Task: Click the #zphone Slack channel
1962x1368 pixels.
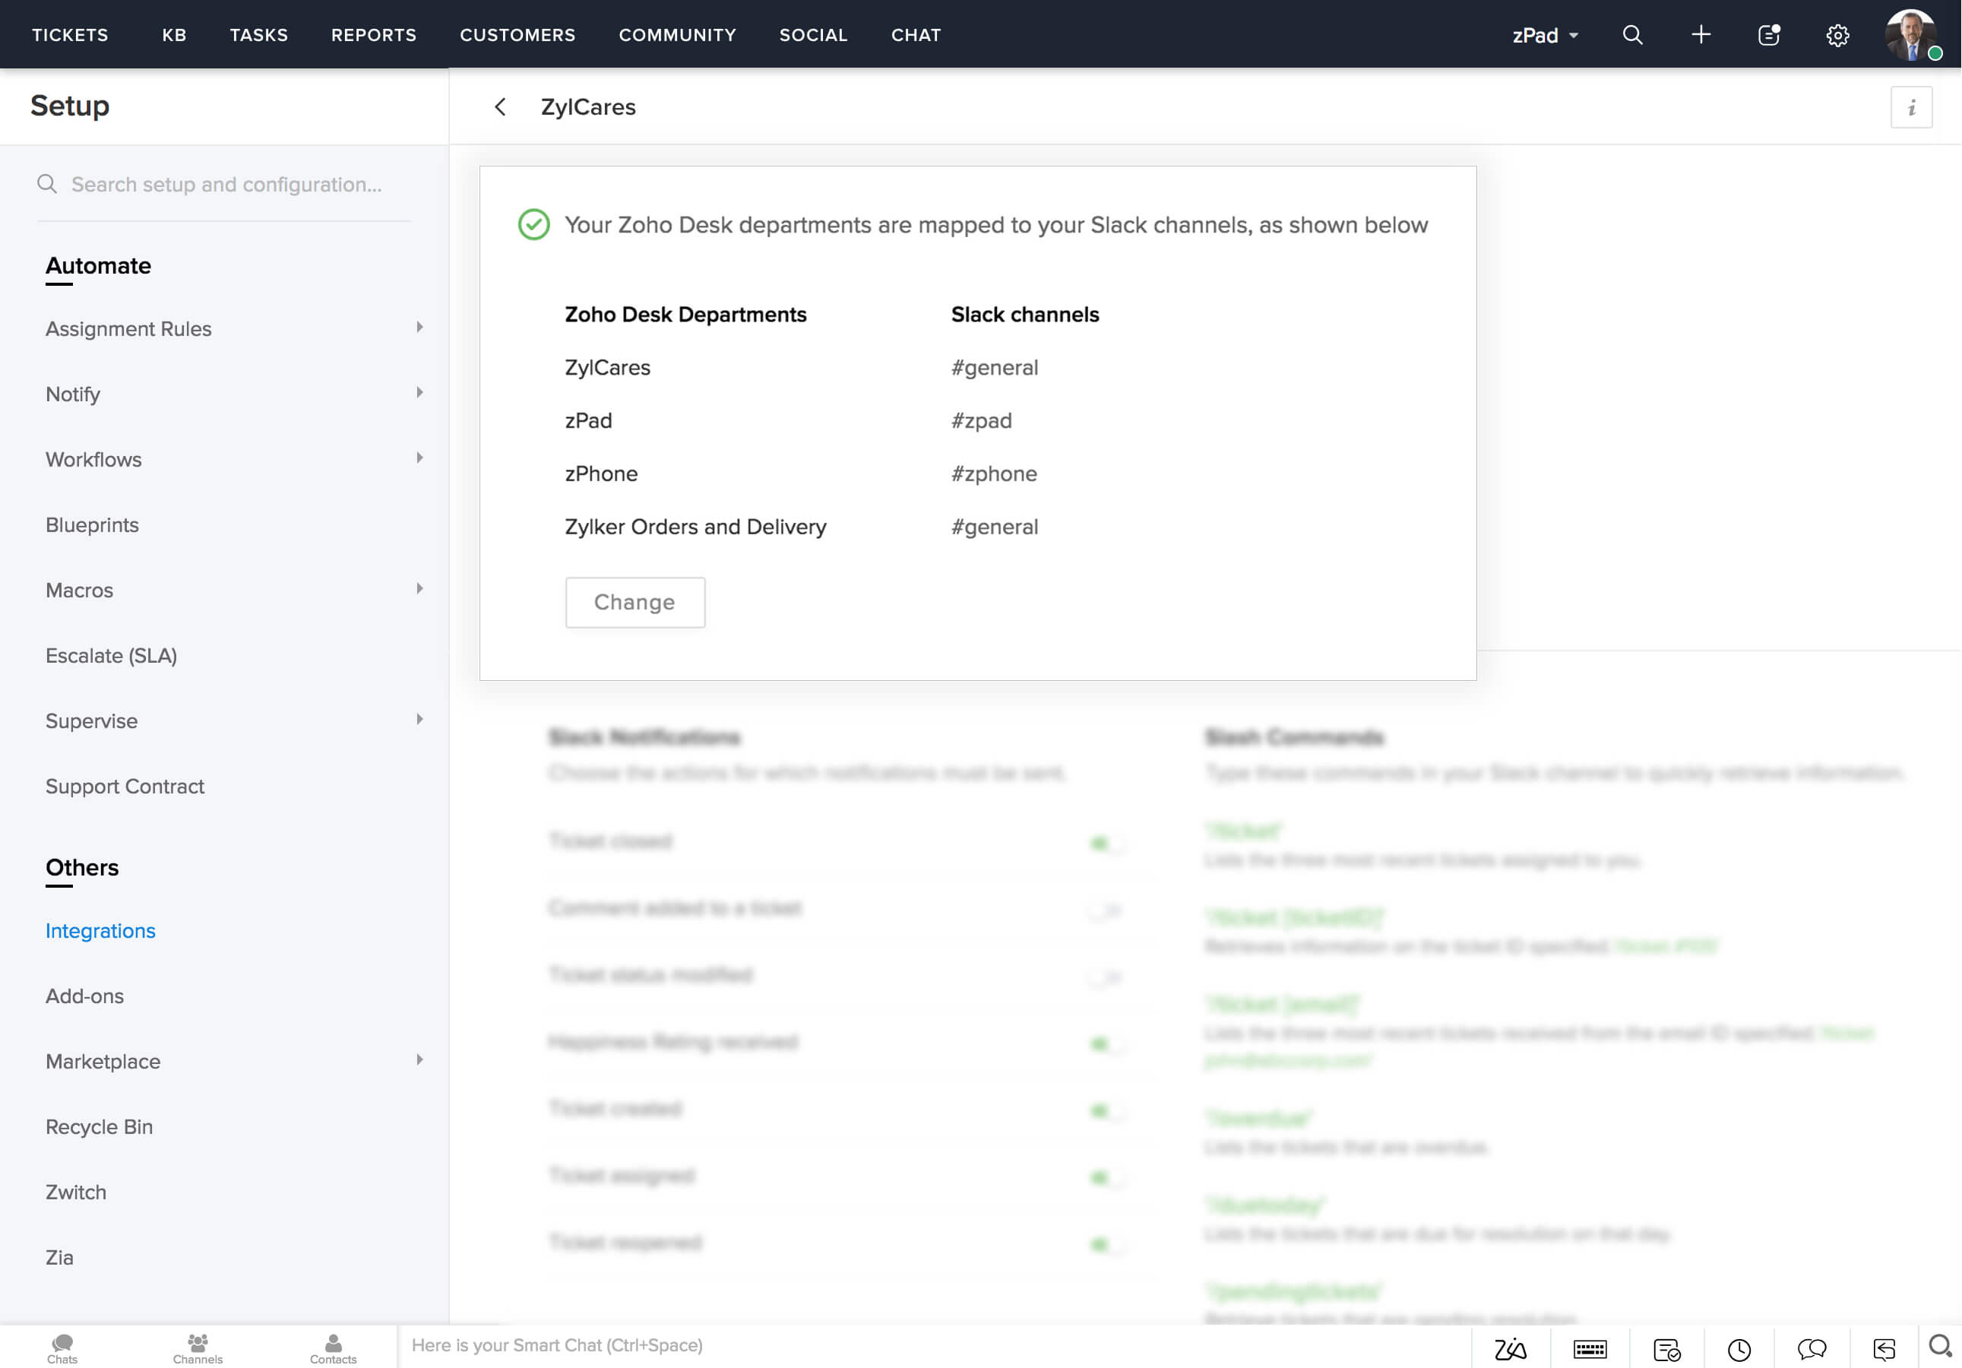Action: [994, 473]
